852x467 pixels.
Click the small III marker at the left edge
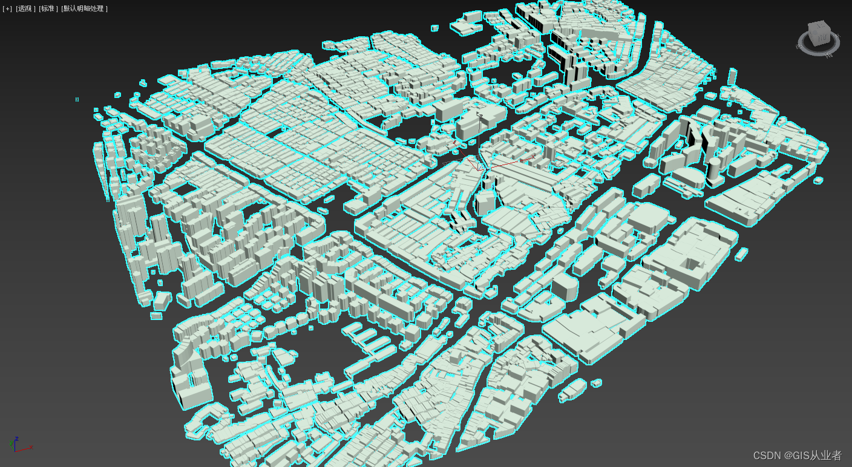pos(76,99)
